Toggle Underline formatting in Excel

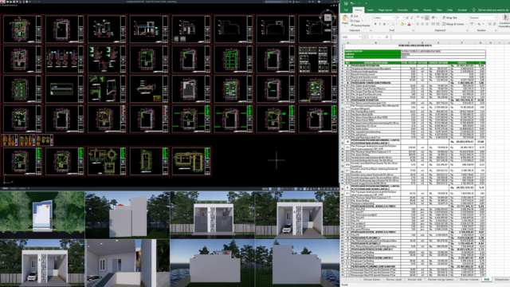(384, 24)
